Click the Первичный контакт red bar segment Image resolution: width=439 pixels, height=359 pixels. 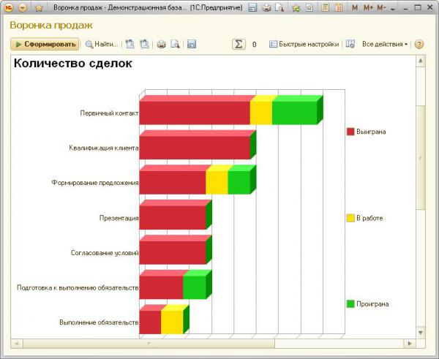click(194, 113)
